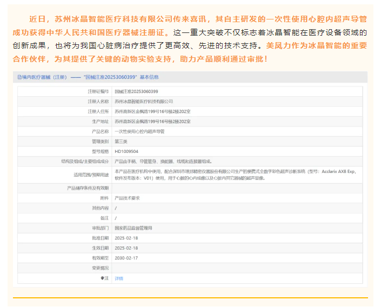Image resolution: width=381 pixels, height=307 pixels.
Task: Click the 适用范围/预期用途 description text
Action: click(x=238, y=174)
